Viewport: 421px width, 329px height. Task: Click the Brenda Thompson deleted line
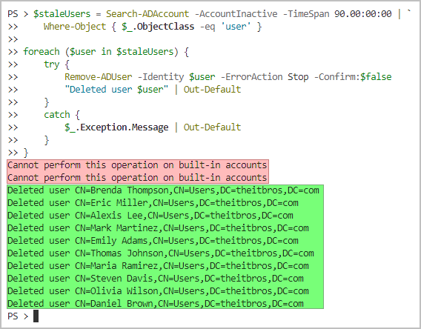[163, 190]
